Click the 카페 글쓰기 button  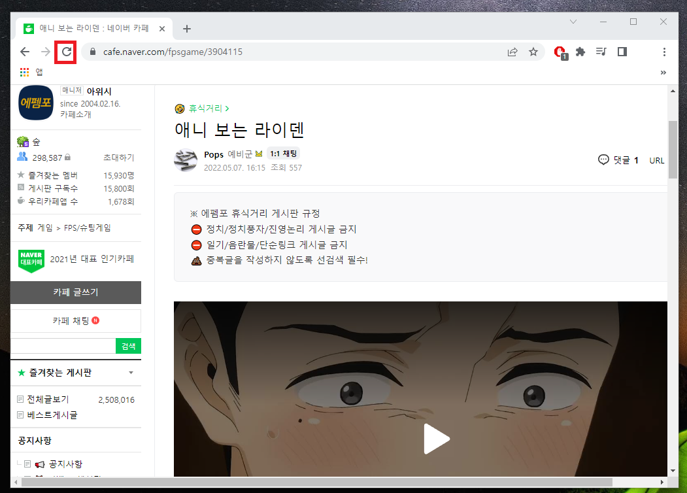[x=76, y=292]
